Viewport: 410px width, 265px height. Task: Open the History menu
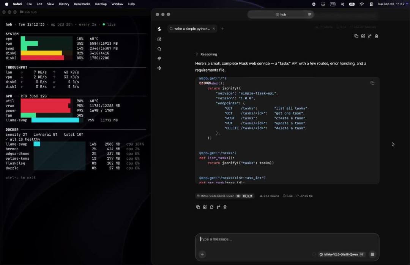pos(64,4)
